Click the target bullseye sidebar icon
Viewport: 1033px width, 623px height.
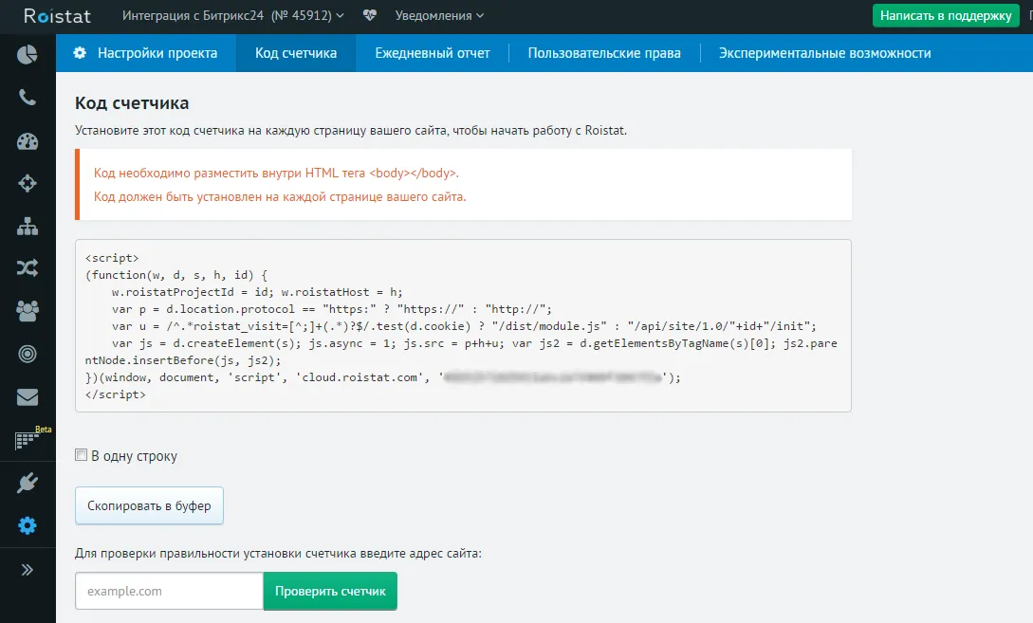(x=28, y=354)
